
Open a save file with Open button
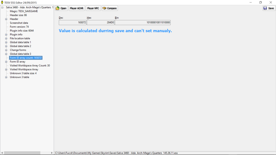61,8
